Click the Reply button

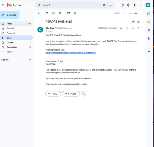[x=53, y=94]
